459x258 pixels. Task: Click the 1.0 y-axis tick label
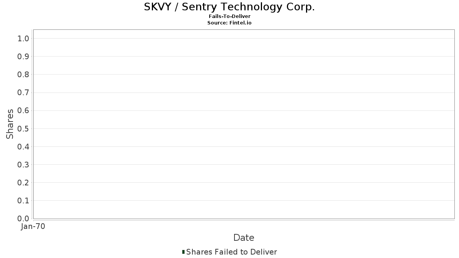tap(23, 38)
